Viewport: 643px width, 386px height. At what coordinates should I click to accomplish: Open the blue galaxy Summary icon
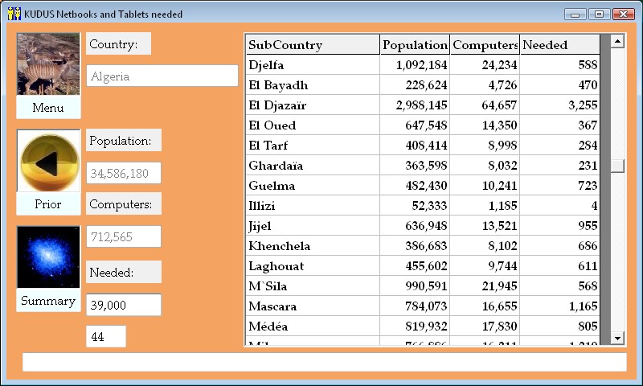48,257
